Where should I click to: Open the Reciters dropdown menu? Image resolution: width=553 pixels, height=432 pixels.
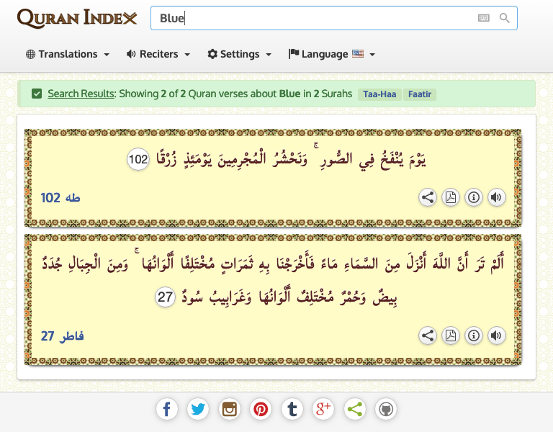(158, 54)
